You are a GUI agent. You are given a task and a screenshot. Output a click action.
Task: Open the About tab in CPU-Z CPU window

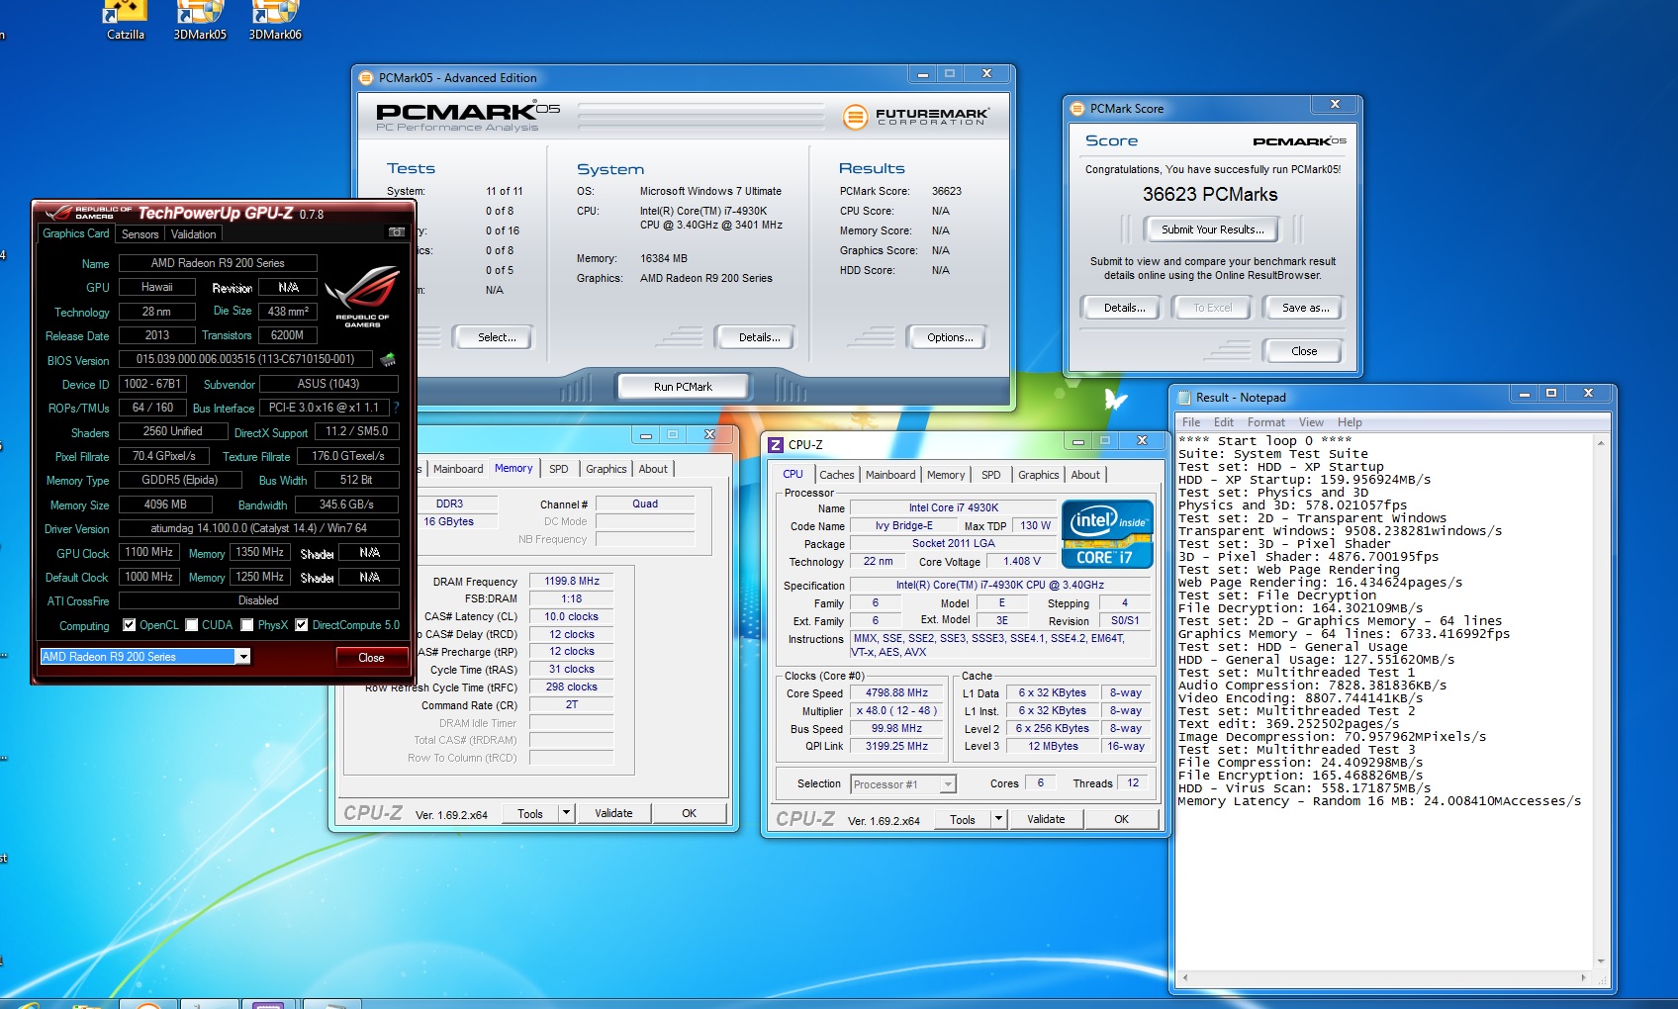click(1085, 475)
